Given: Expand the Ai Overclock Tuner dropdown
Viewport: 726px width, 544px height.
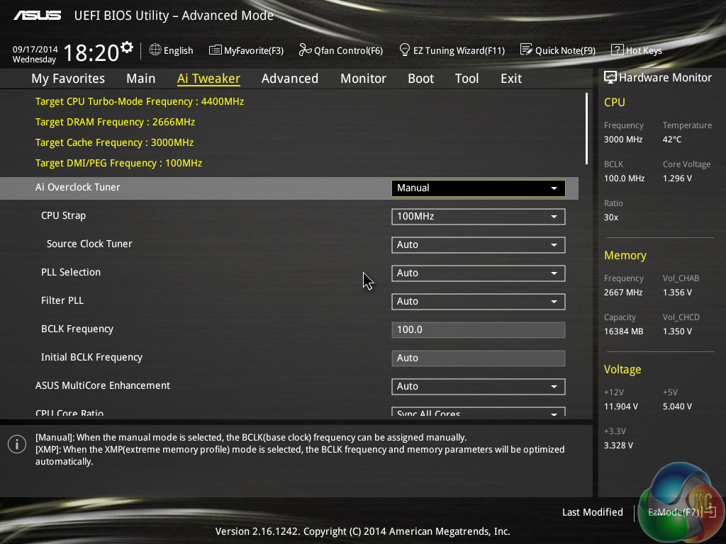Looking at the screenshot, I should 478,188.
